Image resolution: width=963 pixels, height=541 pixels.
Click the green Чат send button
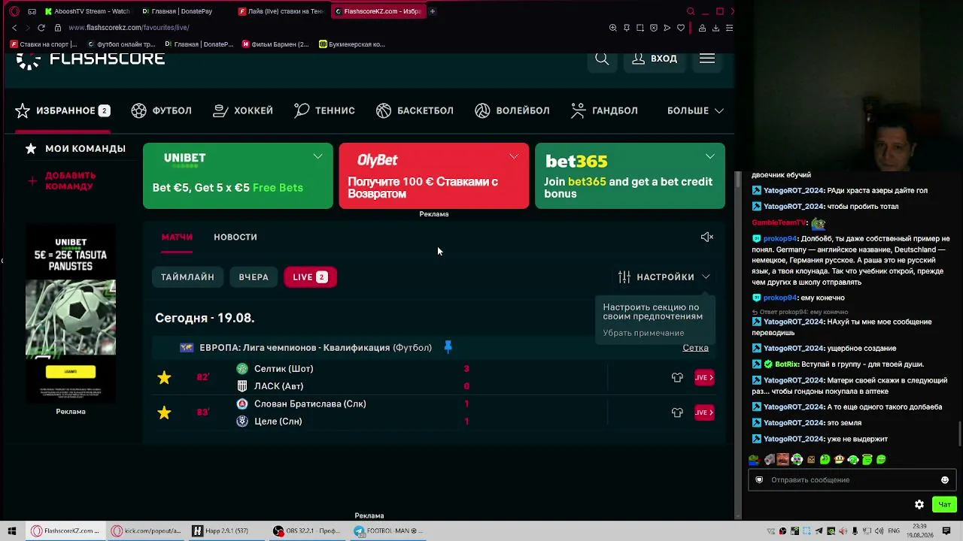[944, 504]
